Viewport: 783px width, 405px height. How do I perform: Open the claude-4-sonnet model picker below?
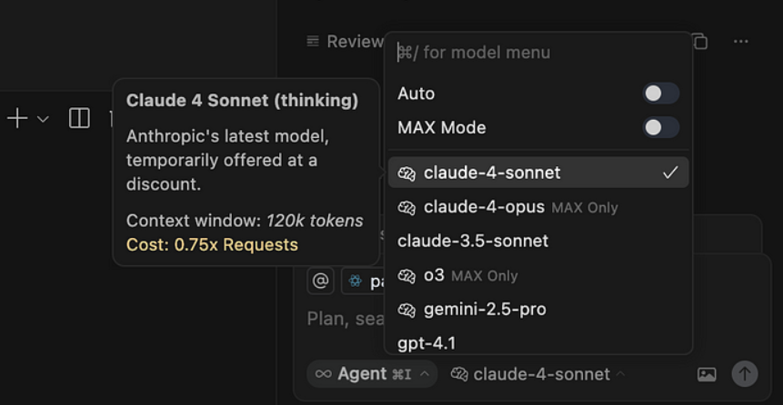[538, 374]
